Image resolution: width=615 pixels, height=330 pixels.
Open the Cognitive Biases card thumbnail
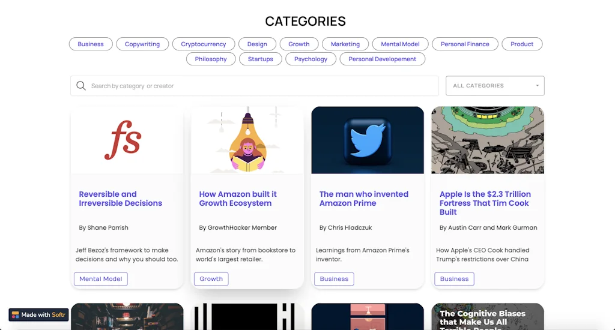[488, 316]
